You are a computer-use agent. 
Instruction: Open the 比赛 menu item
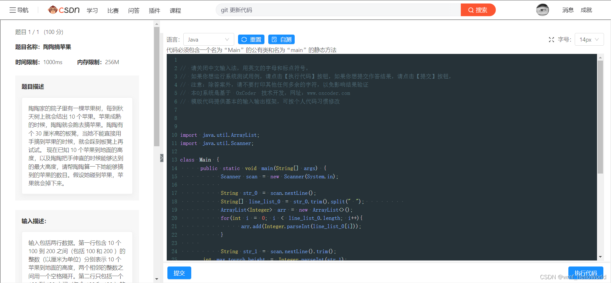tap(113, 10)
